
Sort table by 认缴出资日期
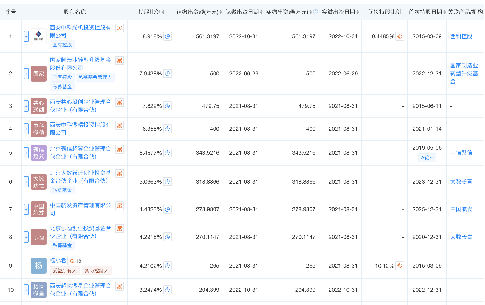261,12
